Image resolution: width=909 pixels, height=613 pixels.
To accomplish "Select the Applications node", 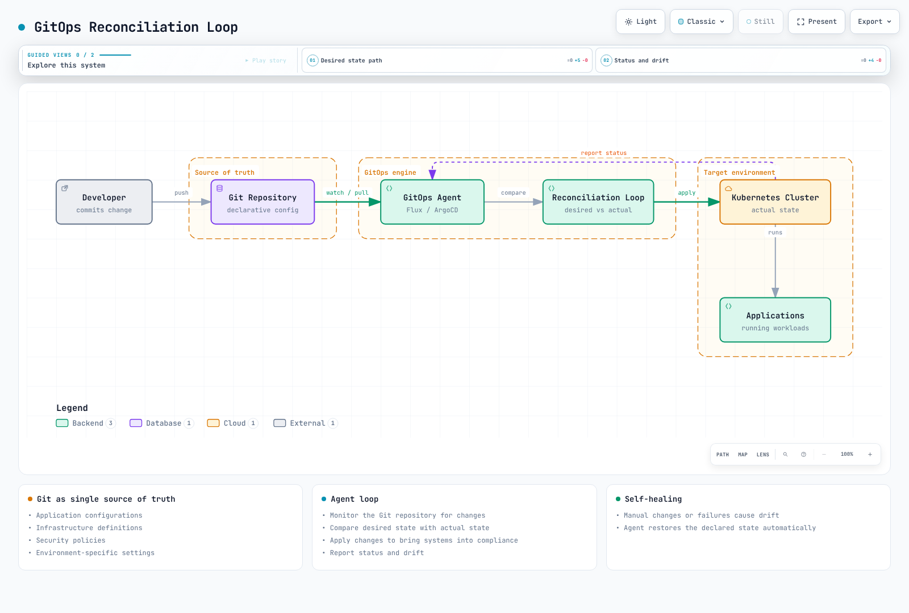I will (x=775, y=320).
